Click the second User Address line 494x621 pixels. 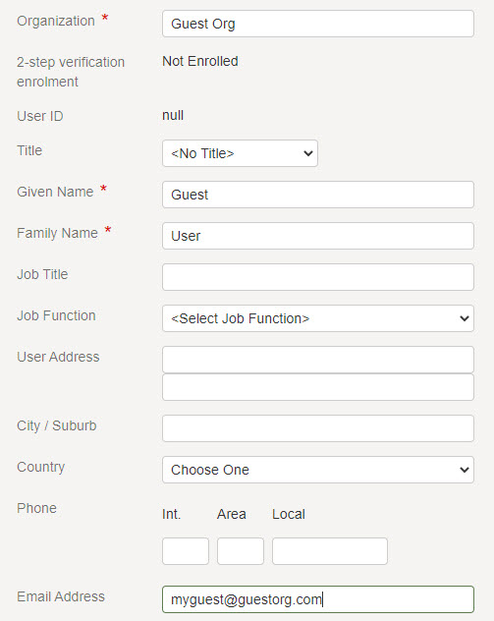click(318, 387)
